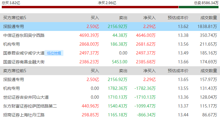Click the 211.65万 trade volume
The image size is (220, 119).
click(208, 44)
